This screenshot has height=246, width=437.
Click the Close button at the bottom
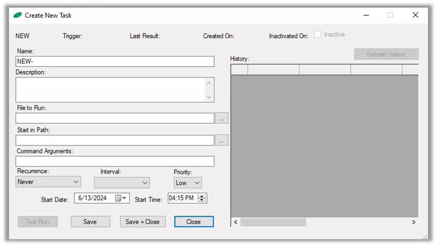[x=194, y=222]
